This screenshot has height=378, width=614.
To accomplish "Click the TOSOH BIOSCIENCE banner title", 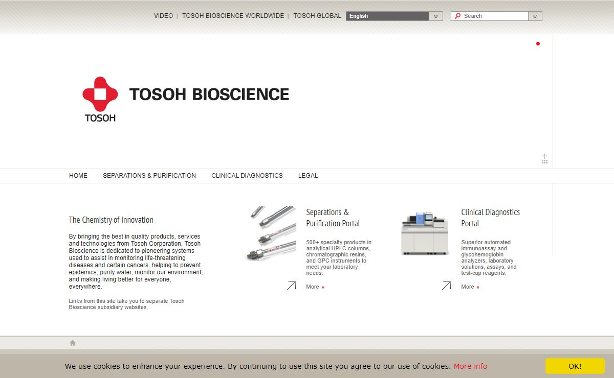I will click(209, 94).
